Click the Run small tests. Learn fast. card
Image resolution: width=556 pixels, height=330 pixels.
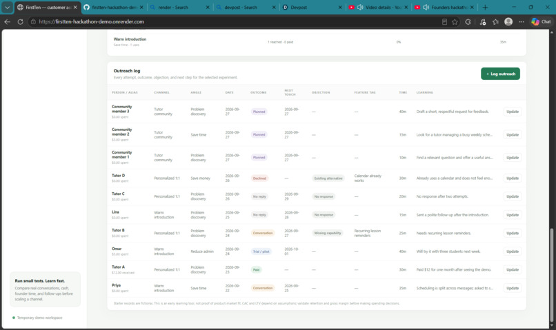pos(45,289)
